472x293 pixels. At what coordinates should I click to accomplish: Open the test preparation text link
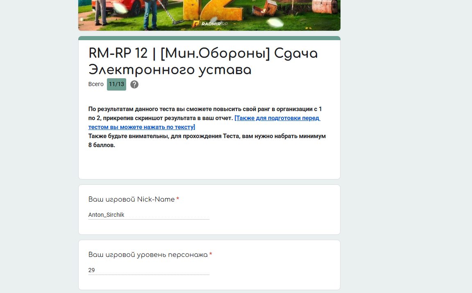(204, 123)
